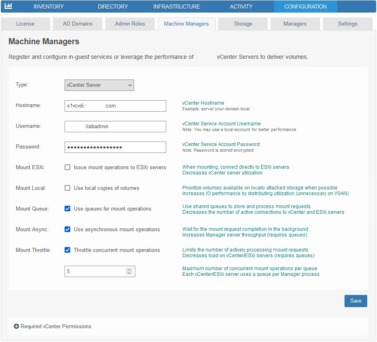377x342 pixels.
Task: Open the AD Domains tab
Action: point(78,24)
